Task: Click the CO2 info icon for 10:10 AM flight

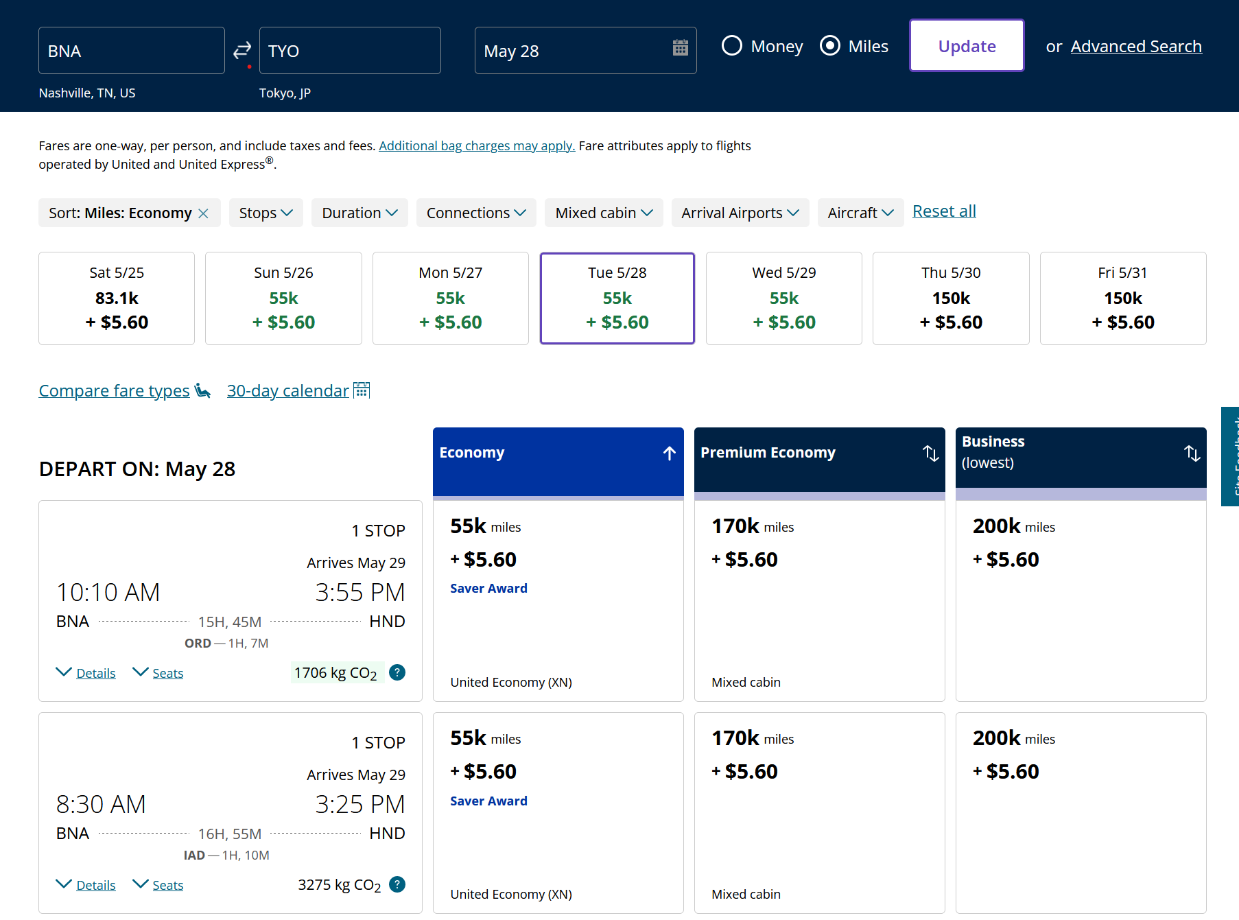Action: pyautogui.click(x=397, y=672)
